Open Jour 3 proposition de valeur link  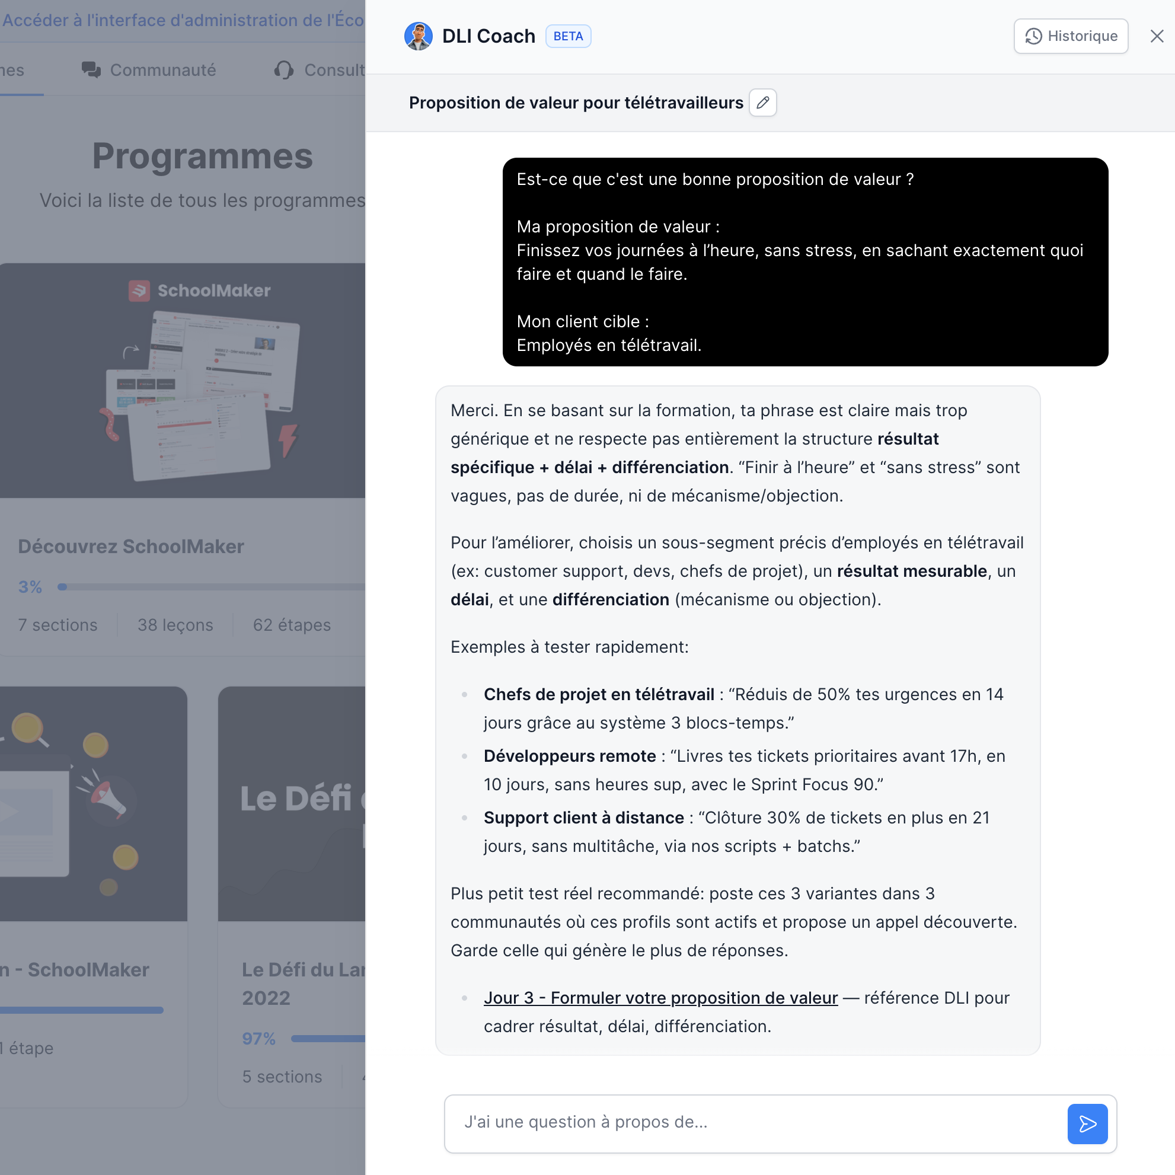660,997
